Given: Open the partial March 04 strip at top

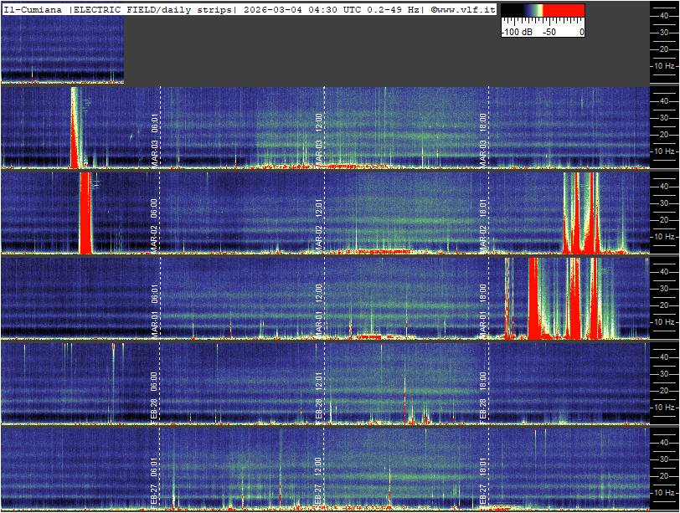Looking at the screenshot, I should (63, 50).
